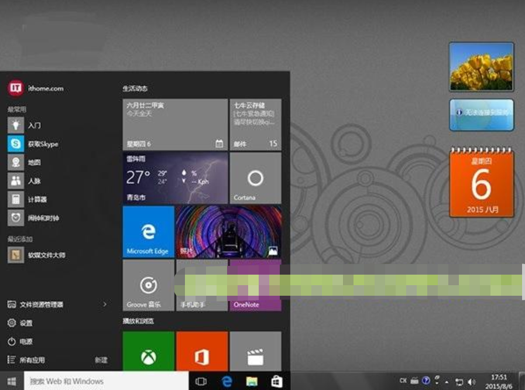Click the yellow tulips picture gadget
This screenshot has width=525, height=390.
tap(481, 67)
